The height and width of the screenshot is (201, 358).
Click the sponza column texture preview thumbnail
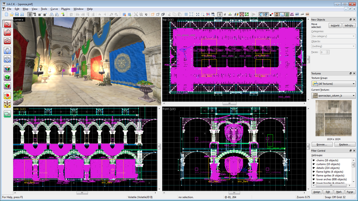pos(333,118)
